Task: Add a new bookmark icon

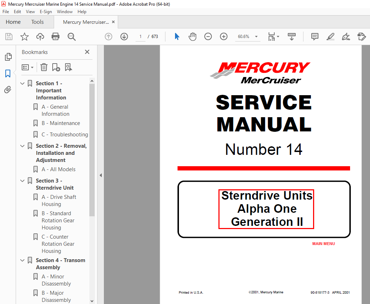Action: pos(56,67)
